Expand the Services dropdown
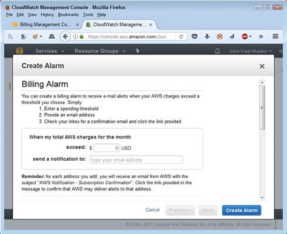The width and height of the screenshot is (287, 234). (50, 51)
